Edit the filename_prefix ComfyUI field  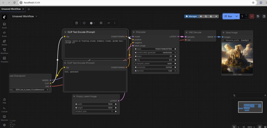pyautogui.click(x=237, y=40)
